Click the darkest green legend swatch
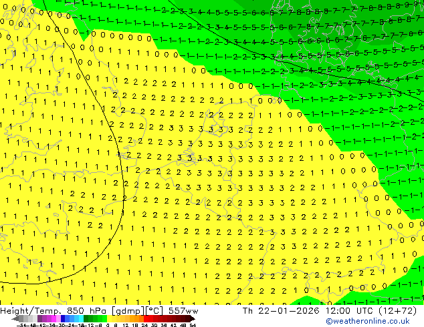This screenshot has width=424, height=327. click(x=86, y=318)
